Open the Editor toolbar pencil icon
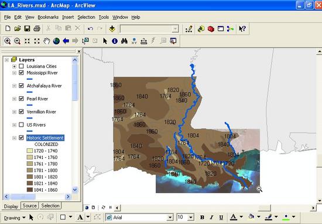The image size is (322, 224). (189, 29)
